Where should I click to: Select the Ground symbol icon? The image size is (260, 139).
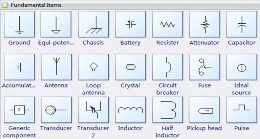pyautogui.click(x=19, y=24)
